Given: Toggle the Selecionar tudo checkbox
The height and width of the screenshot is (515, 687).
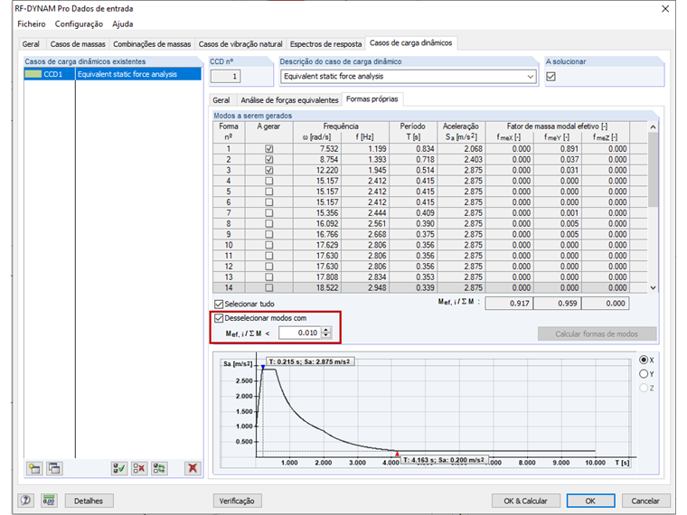Looking at the screenshot, I should pos(219,304).
